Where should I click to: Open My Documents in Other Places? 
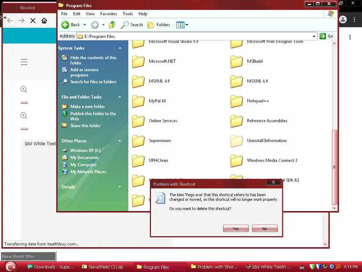(84, 158)
